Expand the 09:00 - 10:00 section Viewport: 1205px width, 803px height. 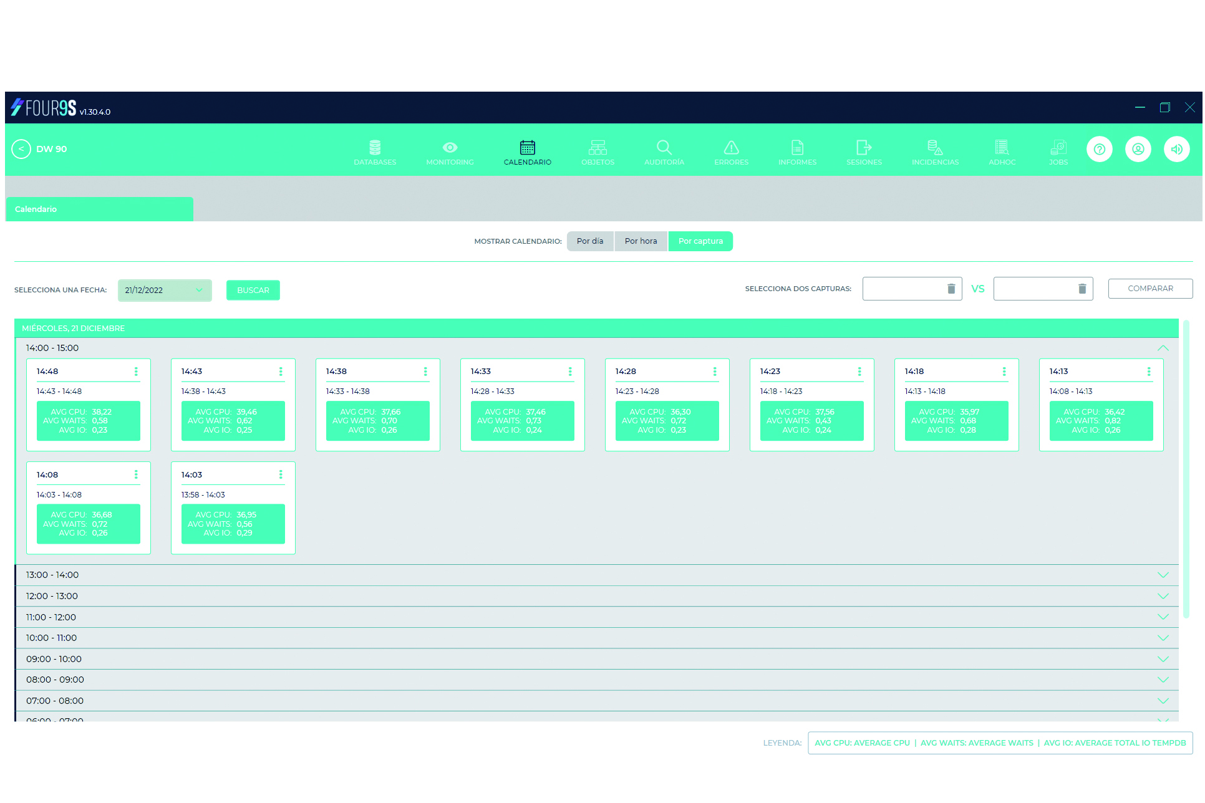pos(1163,659)
